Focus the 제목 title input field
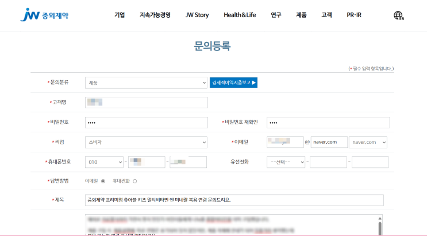This screenshot has width=427, height=236. pyautogui.click(x=234, y=200)
